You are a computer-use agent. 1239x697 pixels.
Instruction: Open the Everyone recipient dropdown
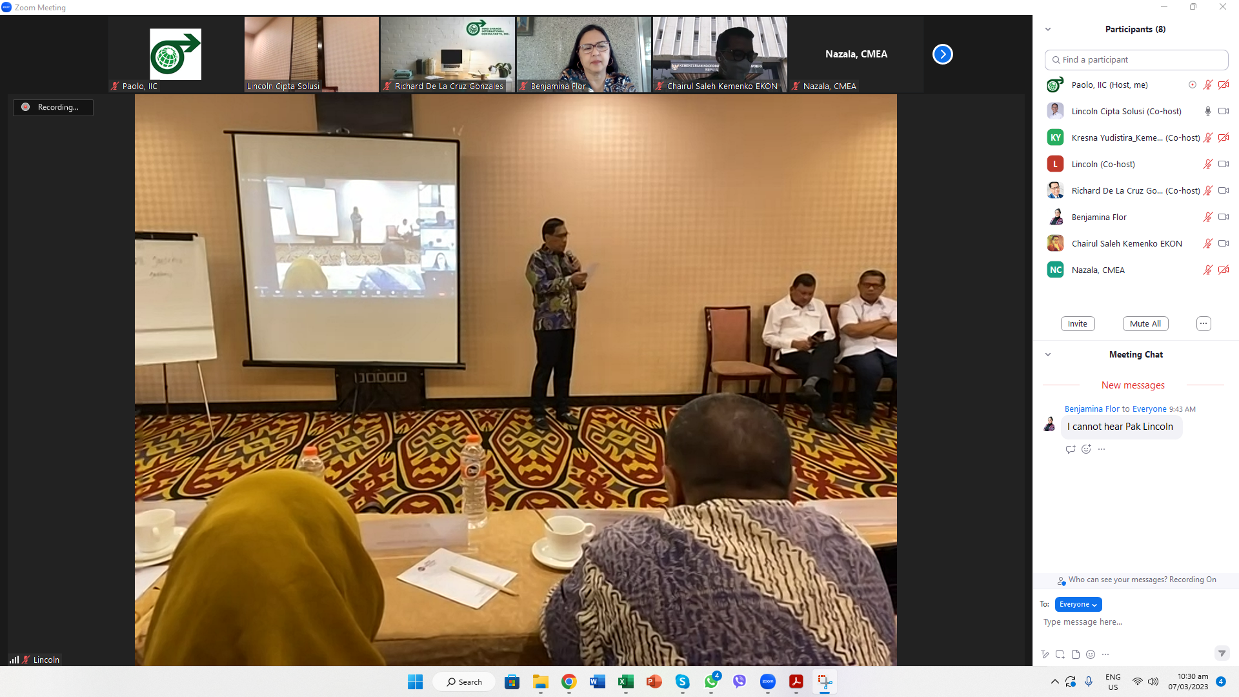(1078, 604)
